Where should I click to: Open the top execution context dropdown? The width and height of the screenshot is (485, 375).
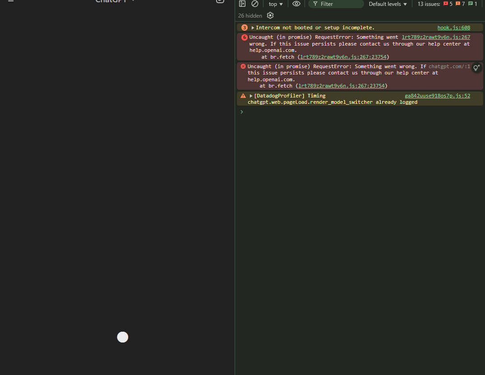tap(275, 4)
